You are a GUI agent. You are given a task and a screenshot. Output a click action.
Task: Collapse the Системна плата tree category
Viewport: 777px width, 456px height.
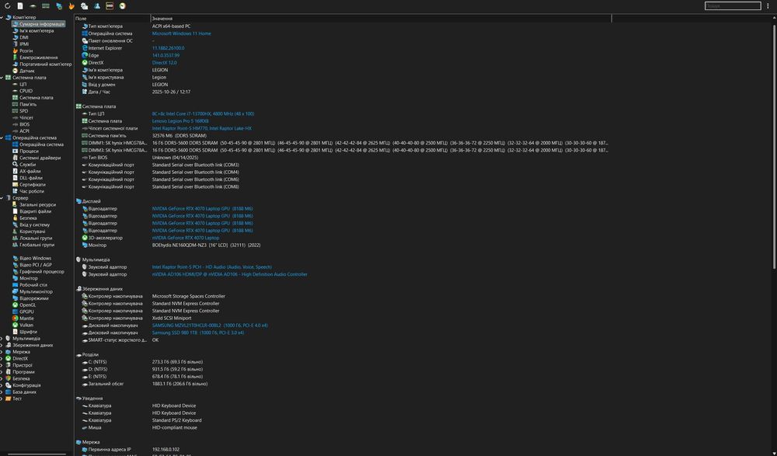[x=2, y=78]
